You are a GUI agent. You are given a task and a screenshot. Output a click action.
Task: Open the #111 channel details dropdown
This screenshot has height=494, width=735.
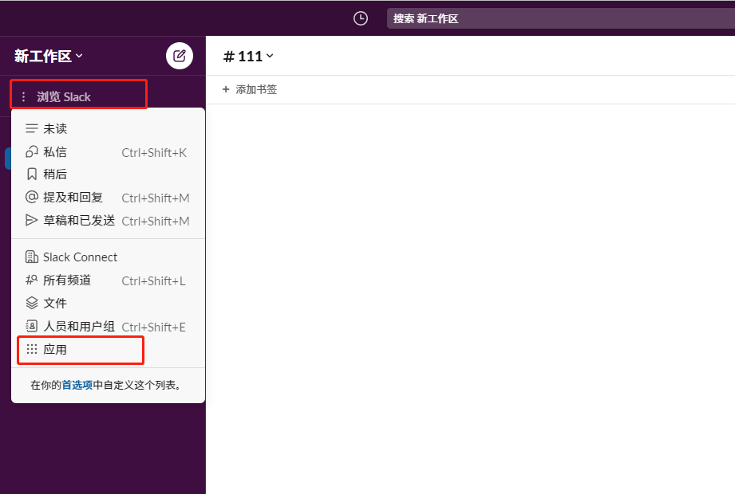pos(248,57)
